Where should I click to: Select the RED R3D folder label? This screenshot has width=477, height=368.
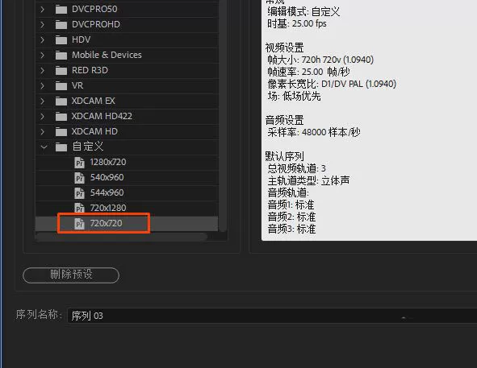[x=90, y=70]
